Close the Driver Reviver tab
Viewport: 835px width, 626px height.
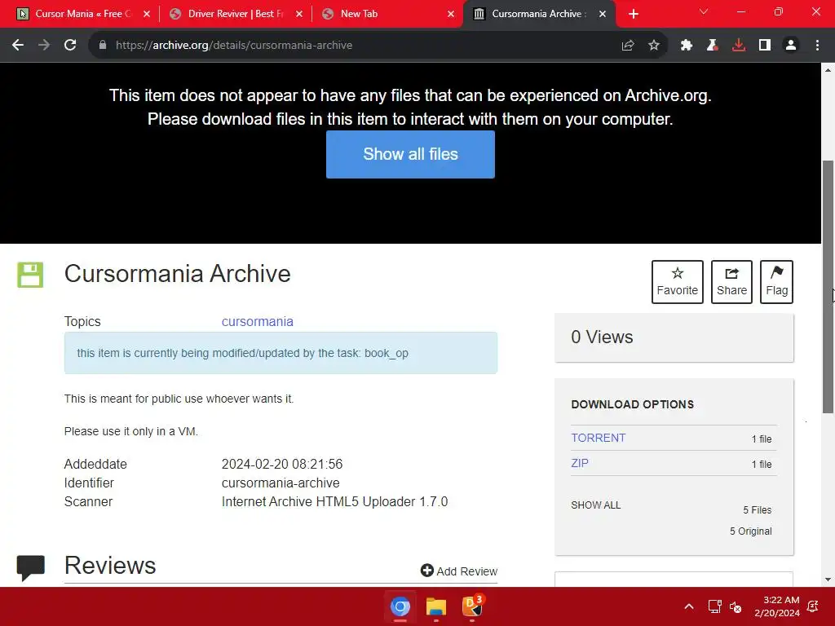[299, 15]
